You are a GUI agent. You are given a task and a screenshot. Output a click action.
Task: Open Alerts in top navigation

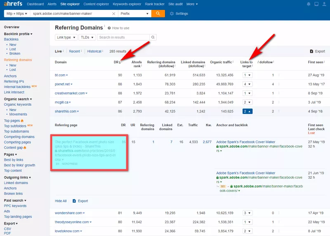point(52,4)
